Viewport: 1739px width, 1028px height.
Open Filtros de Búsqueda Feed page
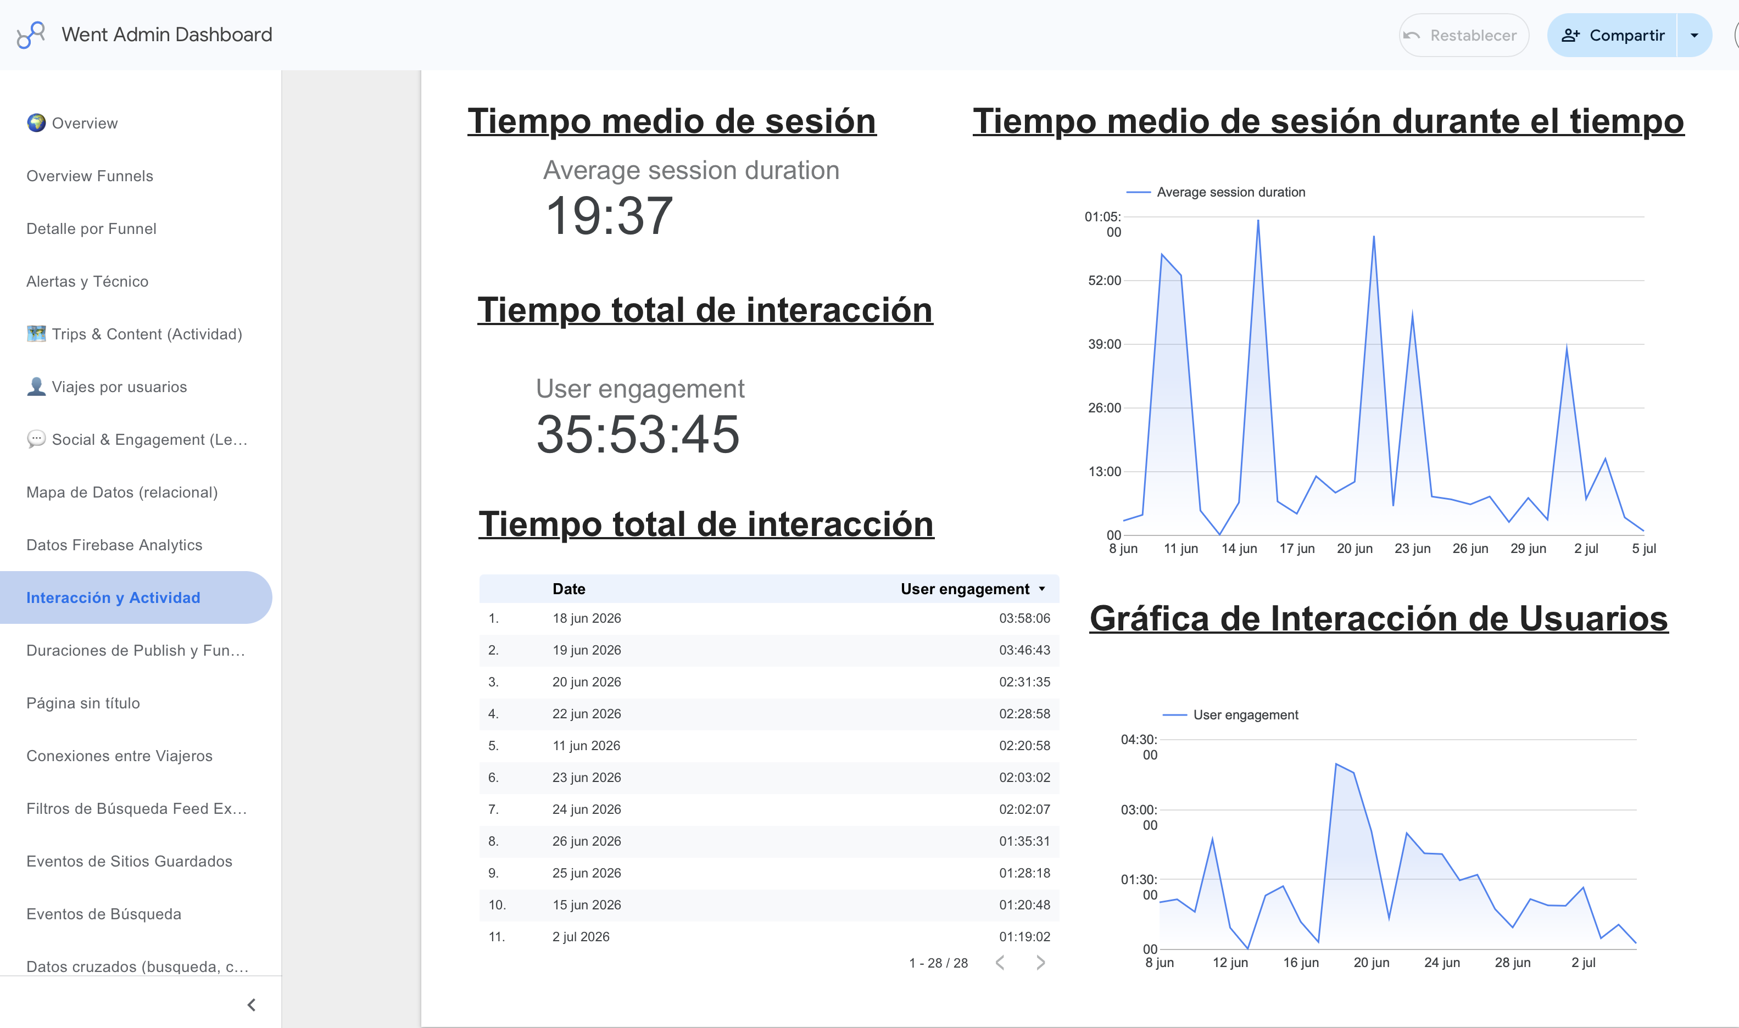click(x=136, y=808)
